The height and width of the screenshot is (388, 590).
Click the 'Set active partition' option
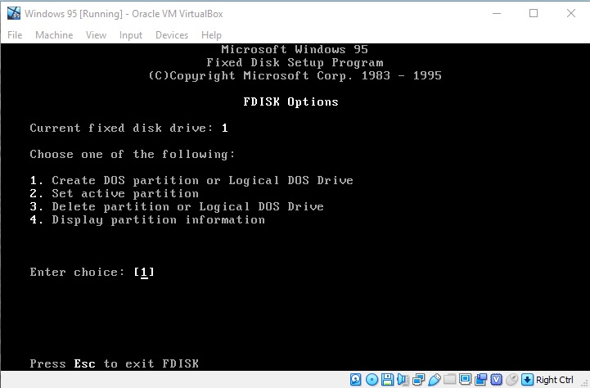click(114, 193)
